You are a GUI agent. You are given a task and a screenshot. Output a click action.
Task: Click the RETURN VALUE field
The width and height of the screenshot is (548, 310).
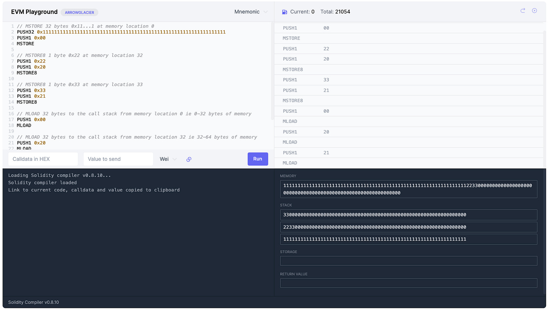409,283
